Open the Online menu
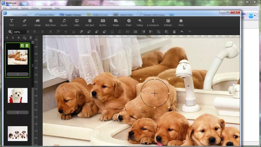Screen dimensions: 261x147 tap(35, 8)
